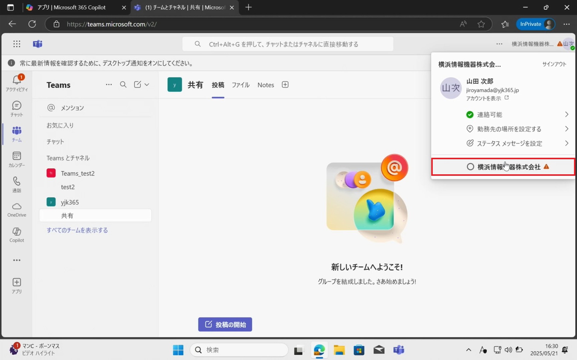Click the browser refresh button
Screen dimensions: 577x360
(32, 24)
